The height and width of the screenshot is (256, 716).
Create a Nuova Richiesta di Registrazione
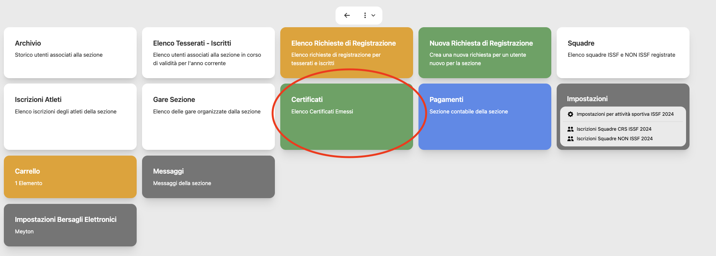tap(485, 53)
